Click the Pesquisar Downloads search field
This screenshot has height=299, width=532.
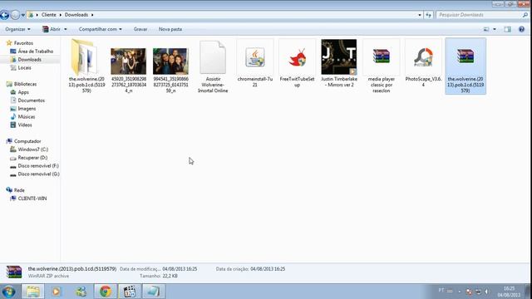(479, 15)
